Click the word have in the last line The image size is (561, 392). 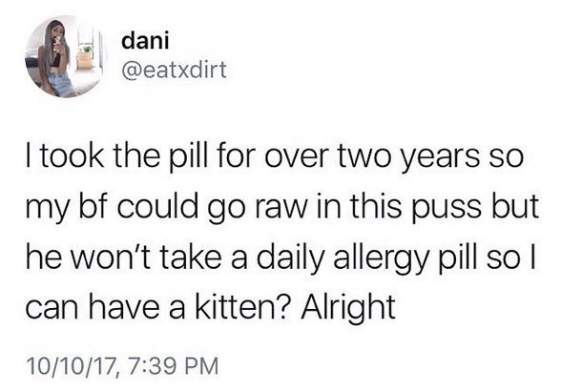pos(125,306)
